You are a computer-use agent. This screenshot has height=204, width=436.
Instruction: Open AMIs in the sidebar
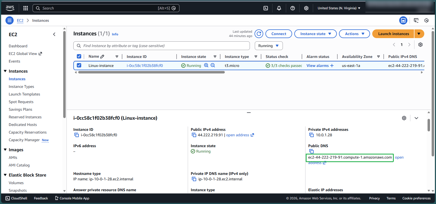point(13,157)
